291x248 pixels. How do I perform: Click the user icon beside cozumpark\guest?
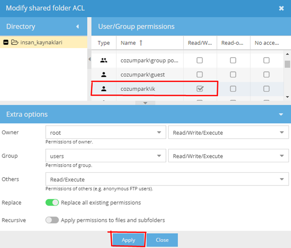click(x=103, y=75)
